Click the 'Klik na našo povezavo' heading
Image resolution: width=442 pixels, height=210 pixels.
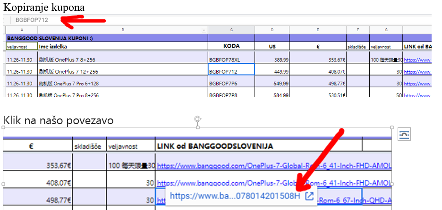[59, 121]
